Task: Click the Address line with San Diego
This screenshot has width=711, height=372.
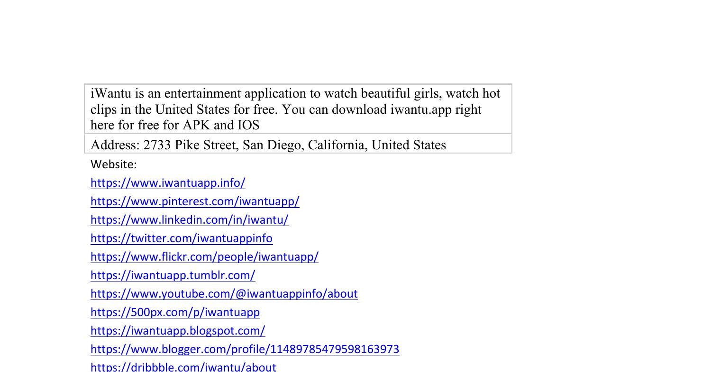Action: pos(268,145)
